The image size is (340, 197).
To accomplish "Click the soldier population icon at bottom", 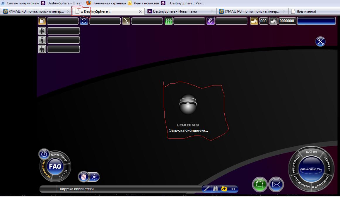I will click(42, 49).
